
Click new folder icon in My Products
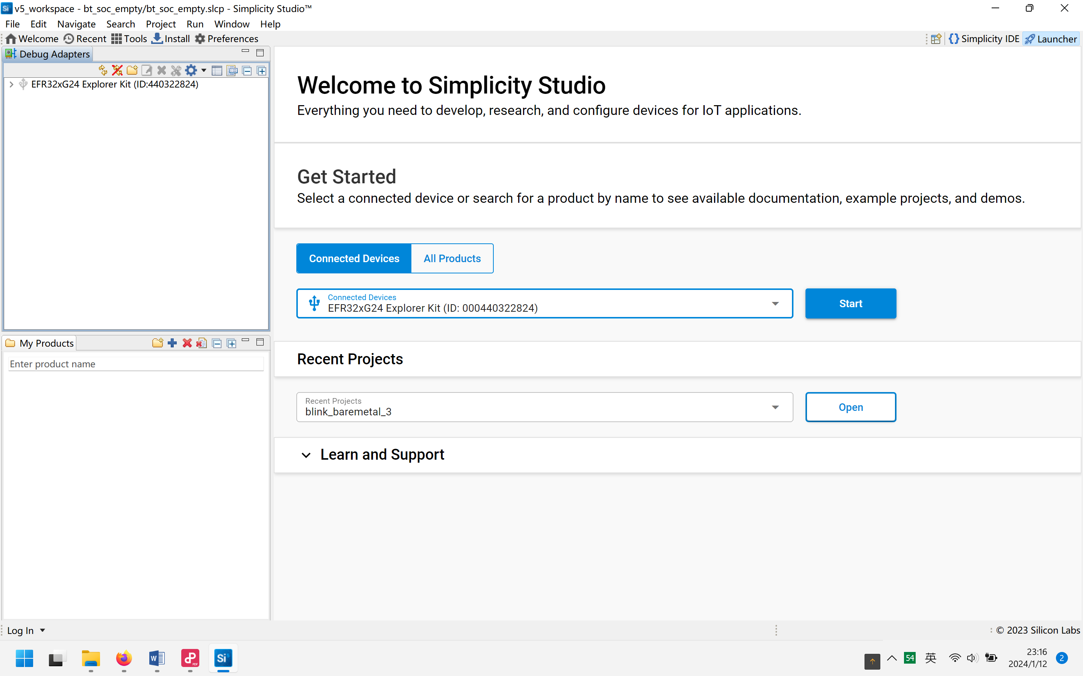(158, 343)
